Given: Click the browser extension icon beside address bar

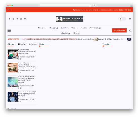Looking at the screenshot, I should 95,5.
